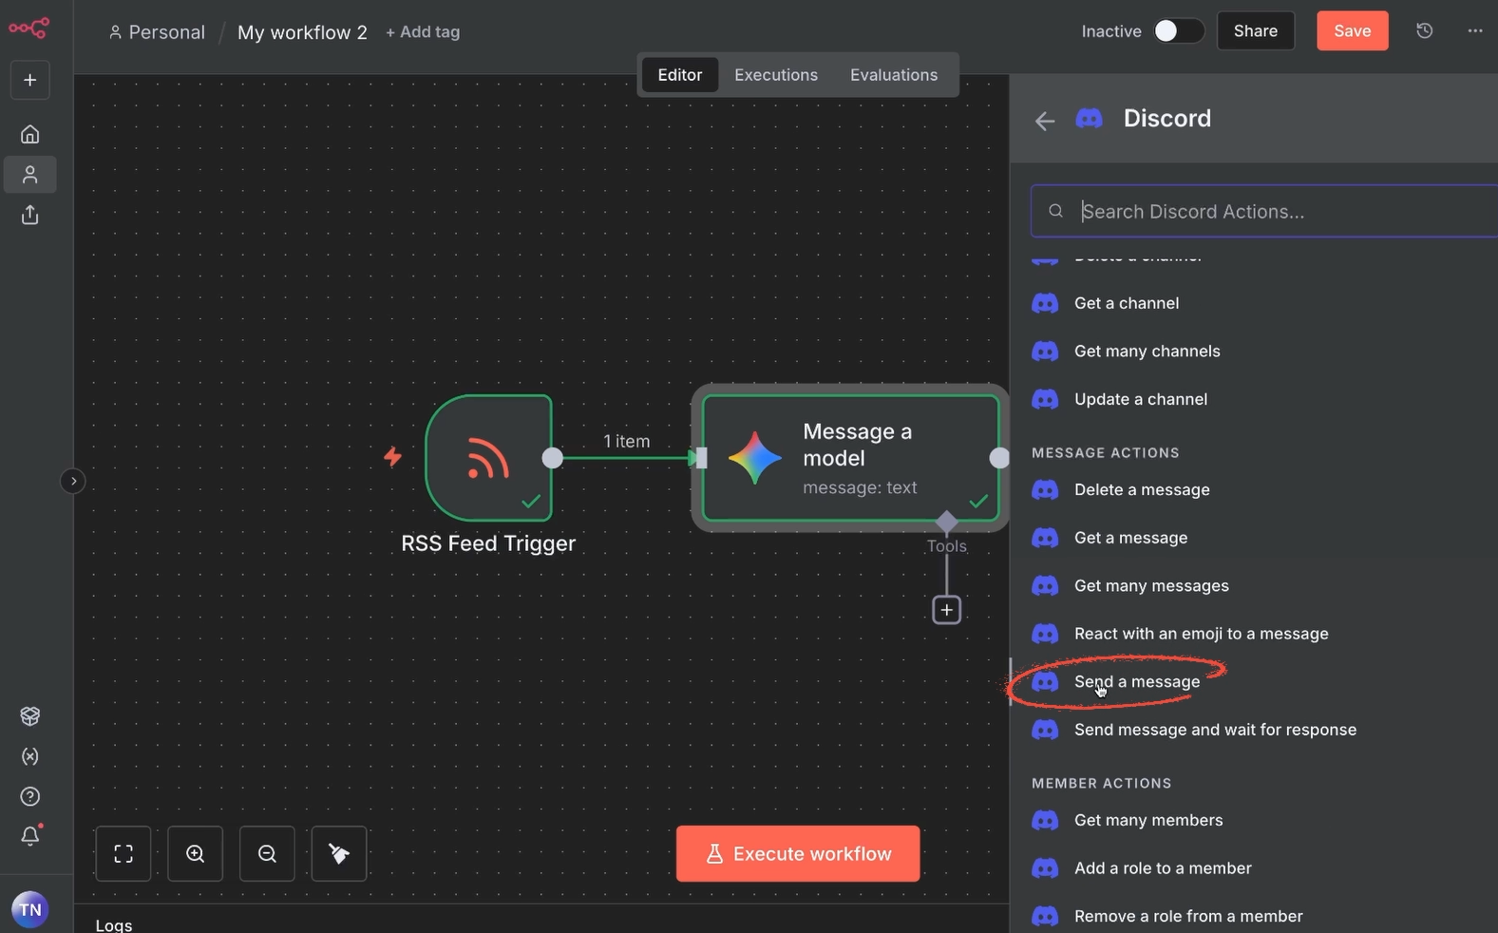Click the Message a model output handle

(998, 458)
